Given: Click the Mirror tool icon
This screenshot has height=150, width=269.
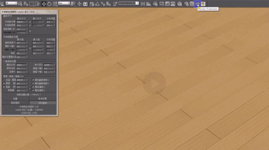Looking at the screenshot, I should pyautogui.click(x=143, y=4).
